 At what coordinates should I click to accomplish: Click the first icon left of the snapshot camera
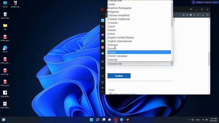[184, 15]
